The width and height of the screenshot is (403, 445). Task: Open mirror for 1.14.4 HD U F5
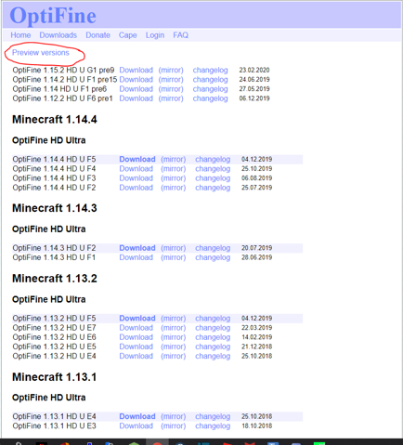[x=174, y=159]
